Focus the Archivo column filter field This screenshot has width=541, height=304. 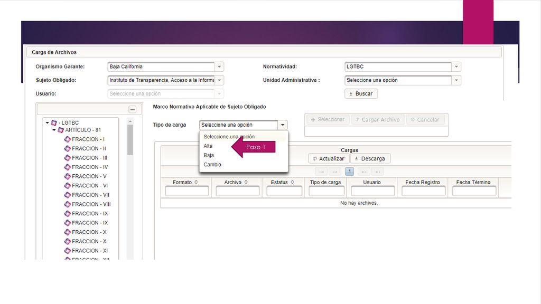coord(237,191)
